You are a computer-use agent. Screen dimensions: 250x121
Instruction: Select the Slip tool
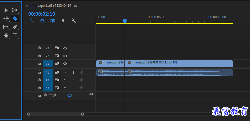pos(6,27)
